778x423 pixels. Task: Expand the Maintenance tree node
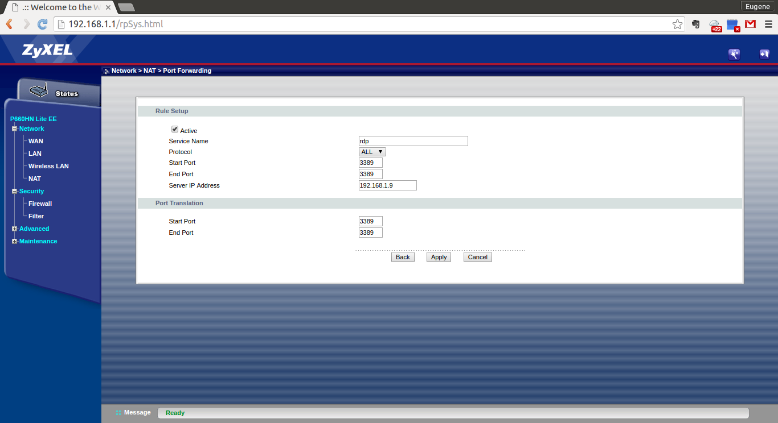click(15, 242)
